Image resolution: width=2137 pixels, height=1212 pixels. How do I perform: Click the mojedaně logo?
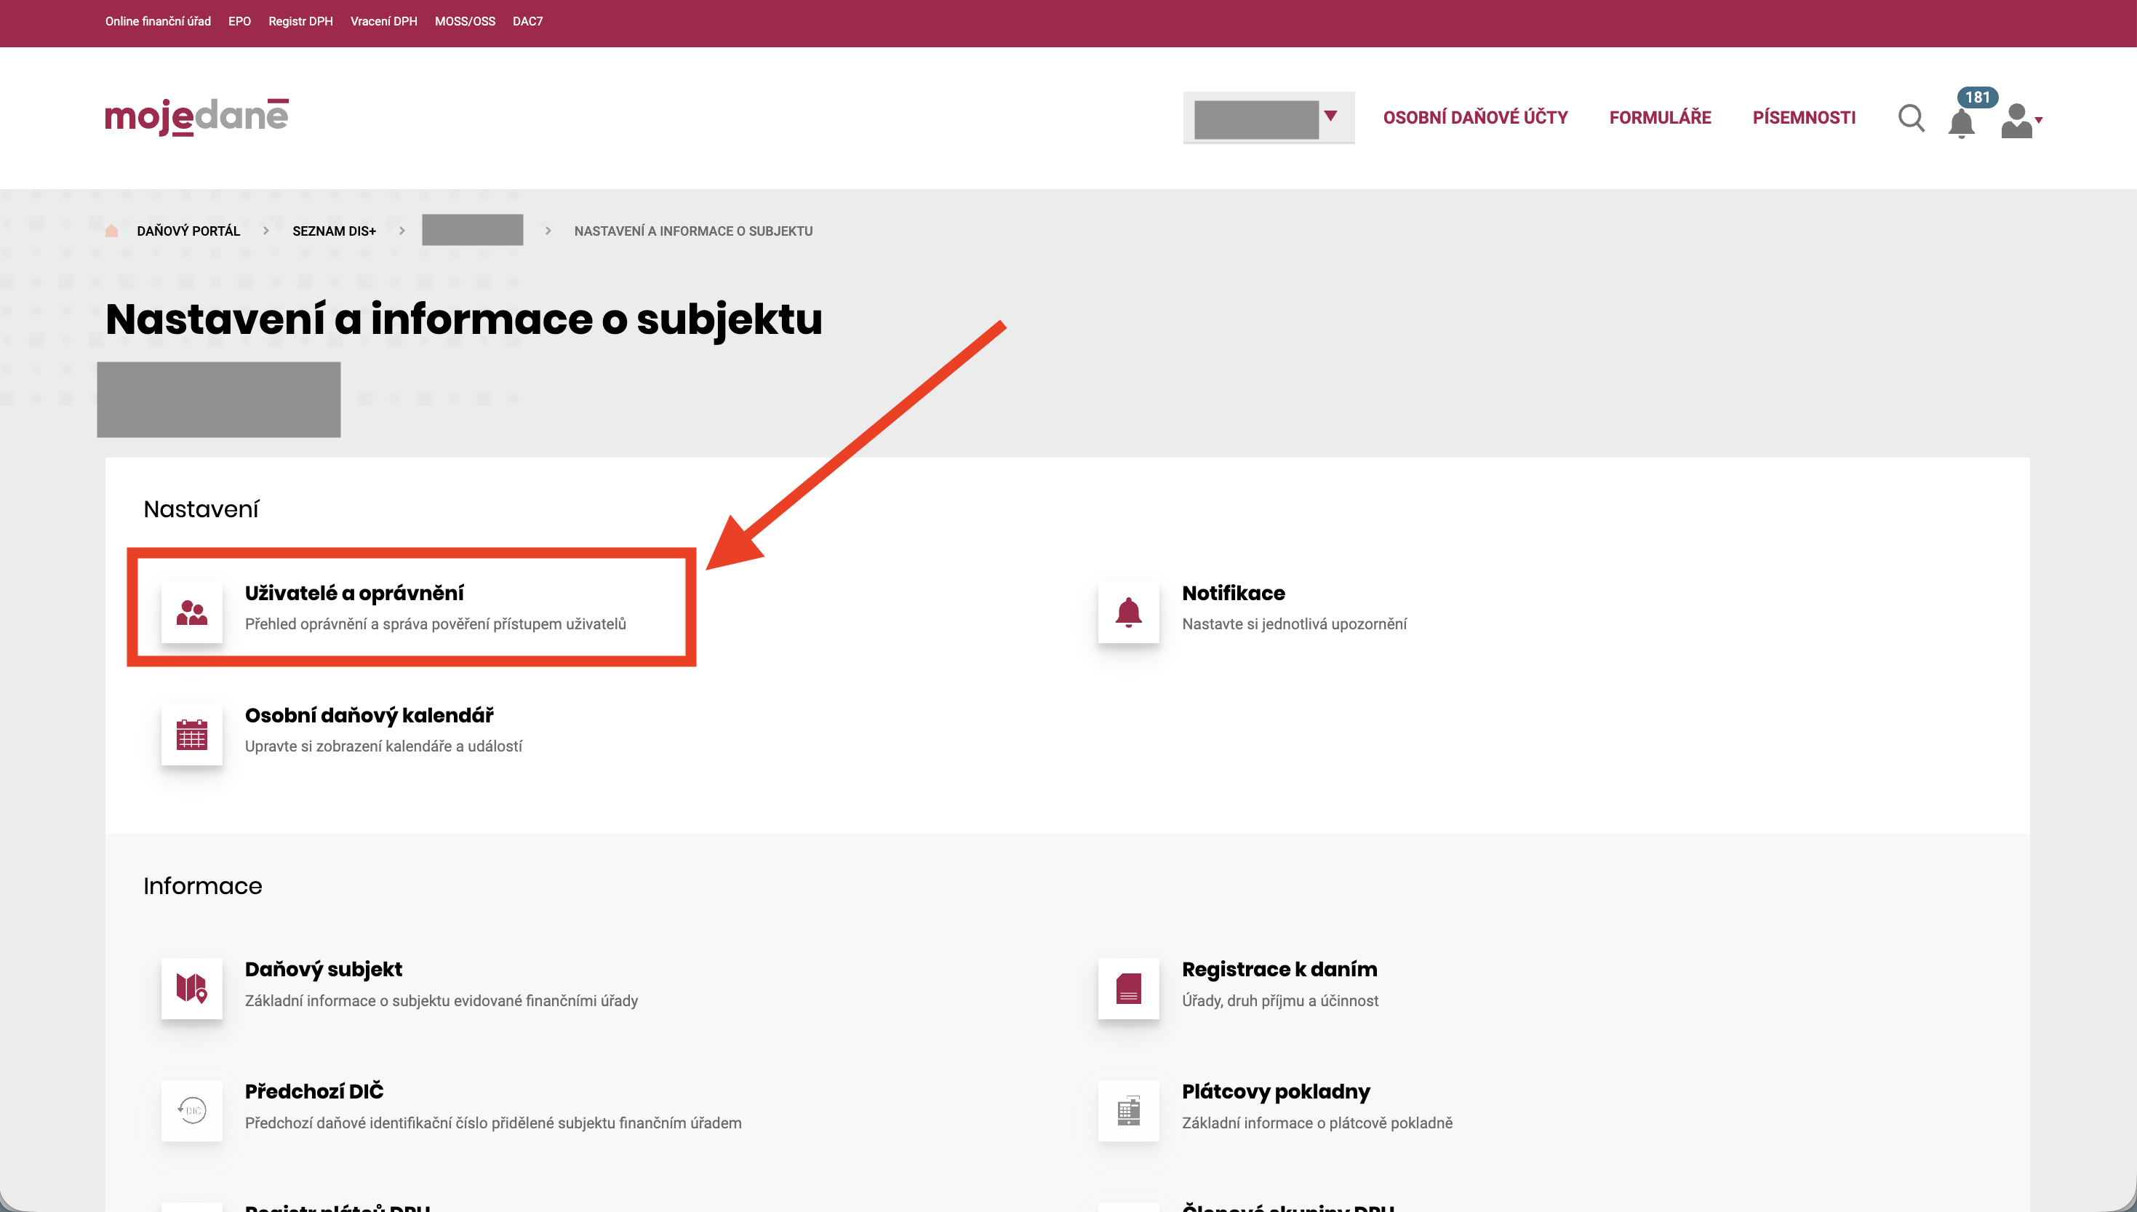(x=196, y=116)
